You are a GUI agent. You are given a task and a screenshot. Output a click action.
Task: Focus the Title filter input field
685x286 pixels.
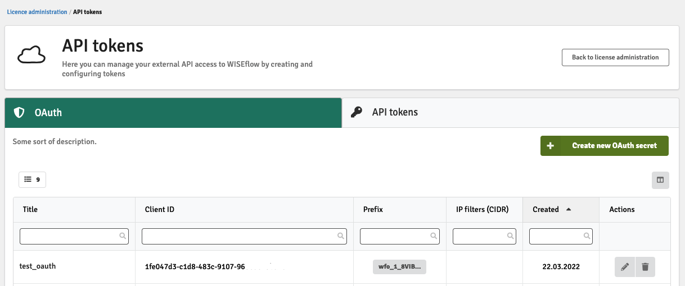[74, 236]
